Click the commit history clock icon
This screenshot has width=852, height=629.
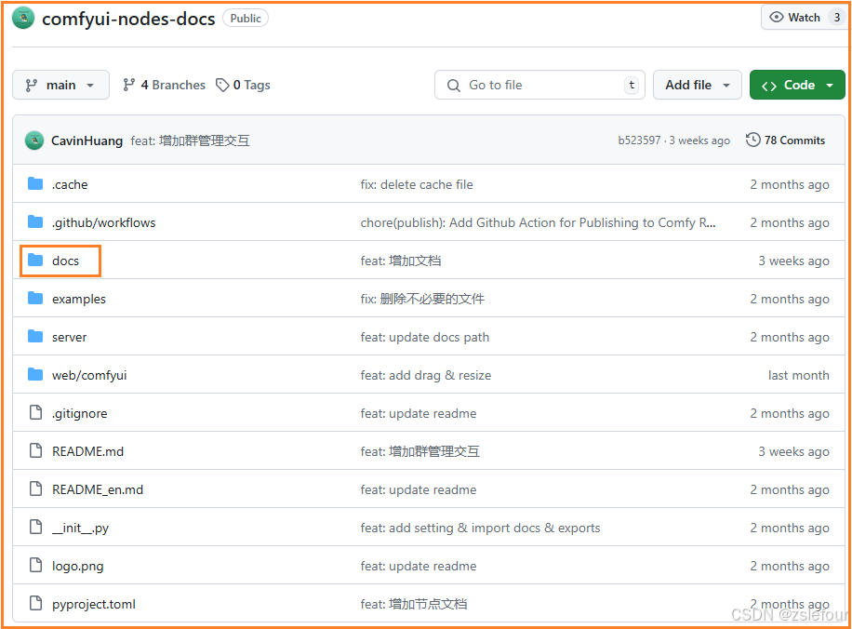click(x=752, y=140)
